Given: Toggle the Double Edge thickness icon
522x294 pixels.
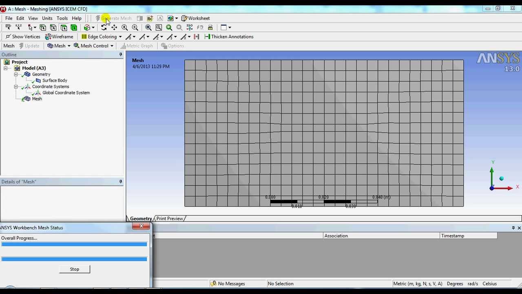Looking at the screenshot, I should click(197, 37).
